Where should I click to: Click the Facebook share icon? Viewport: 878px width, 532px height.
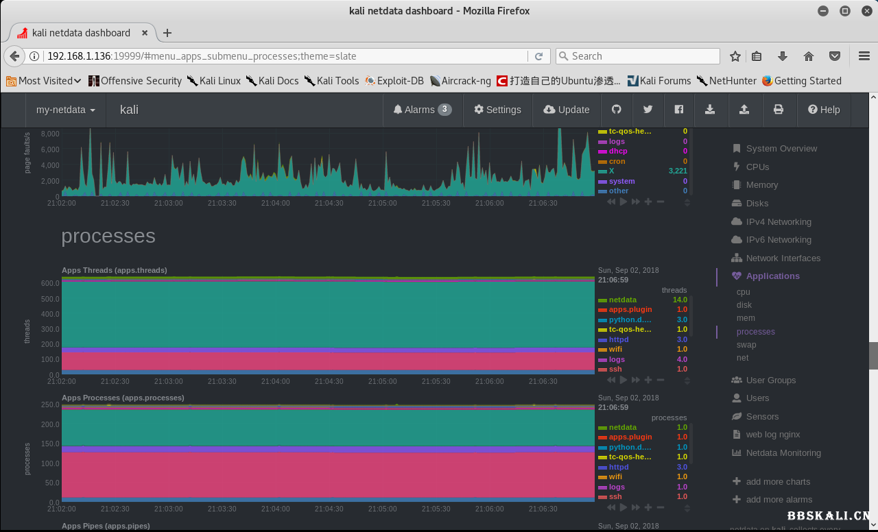678,110
